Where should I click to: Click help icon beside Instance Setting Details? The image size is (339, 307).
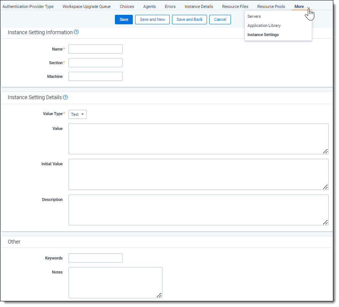coord(65,97)
